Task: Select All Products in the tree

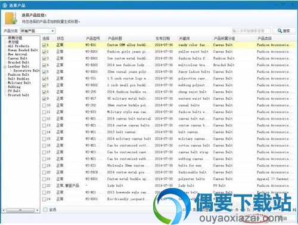Action: pyautogui.click(x=18, y=46)
